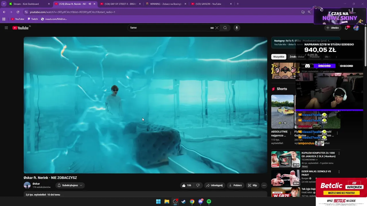Open options for ABSOLUTNIE najgorsza short

coord(291,133)
